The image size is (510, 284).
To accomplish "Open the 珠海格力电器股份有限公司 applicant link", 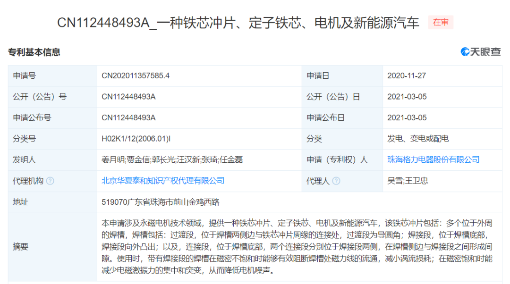I will coord(433,159).
